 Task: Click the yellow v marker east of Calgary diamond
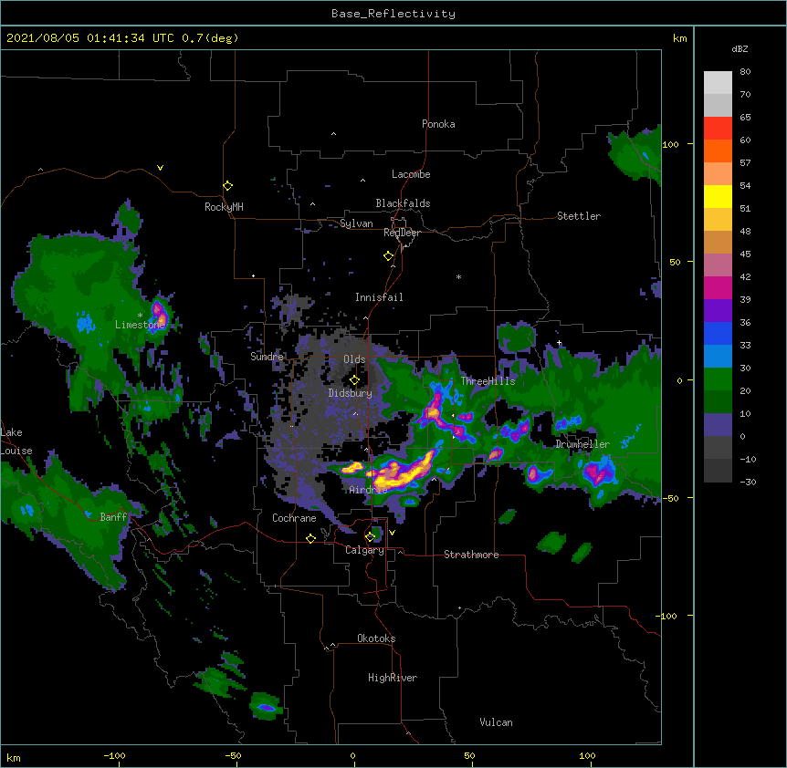tap(392, 533)
